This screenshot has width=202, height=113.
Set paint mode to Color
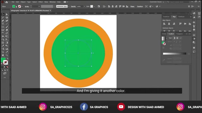point(2,67)
